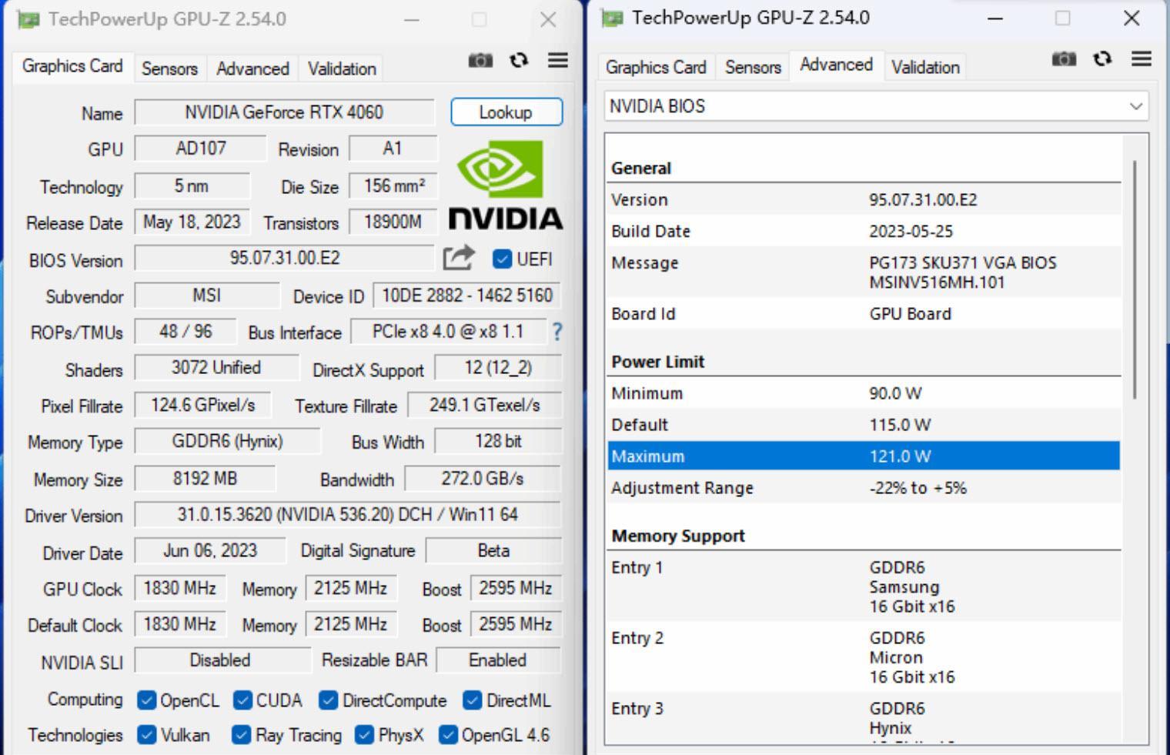Click the Bus Interface question mark icon
The height and width of the screenshot is (755, 1170).
(x=557, y=332)
